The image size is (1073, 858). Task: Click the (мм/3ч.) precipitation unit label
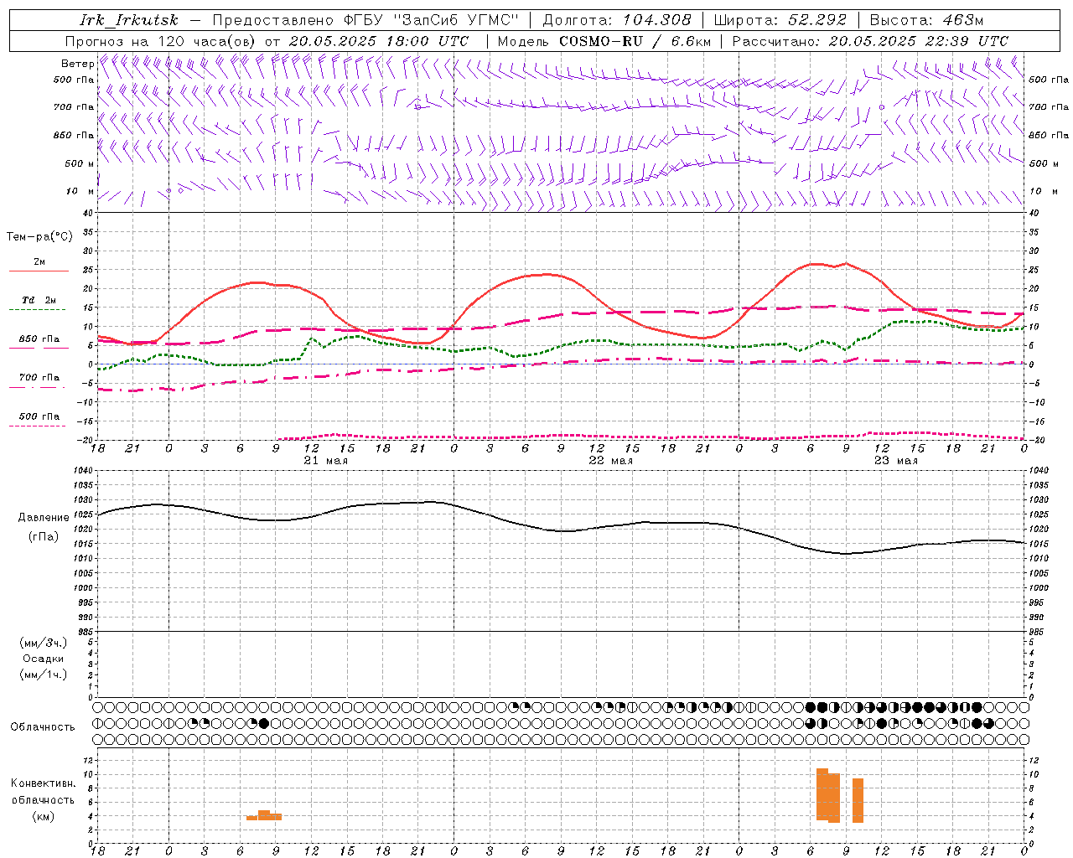click(x=44, y=643)
